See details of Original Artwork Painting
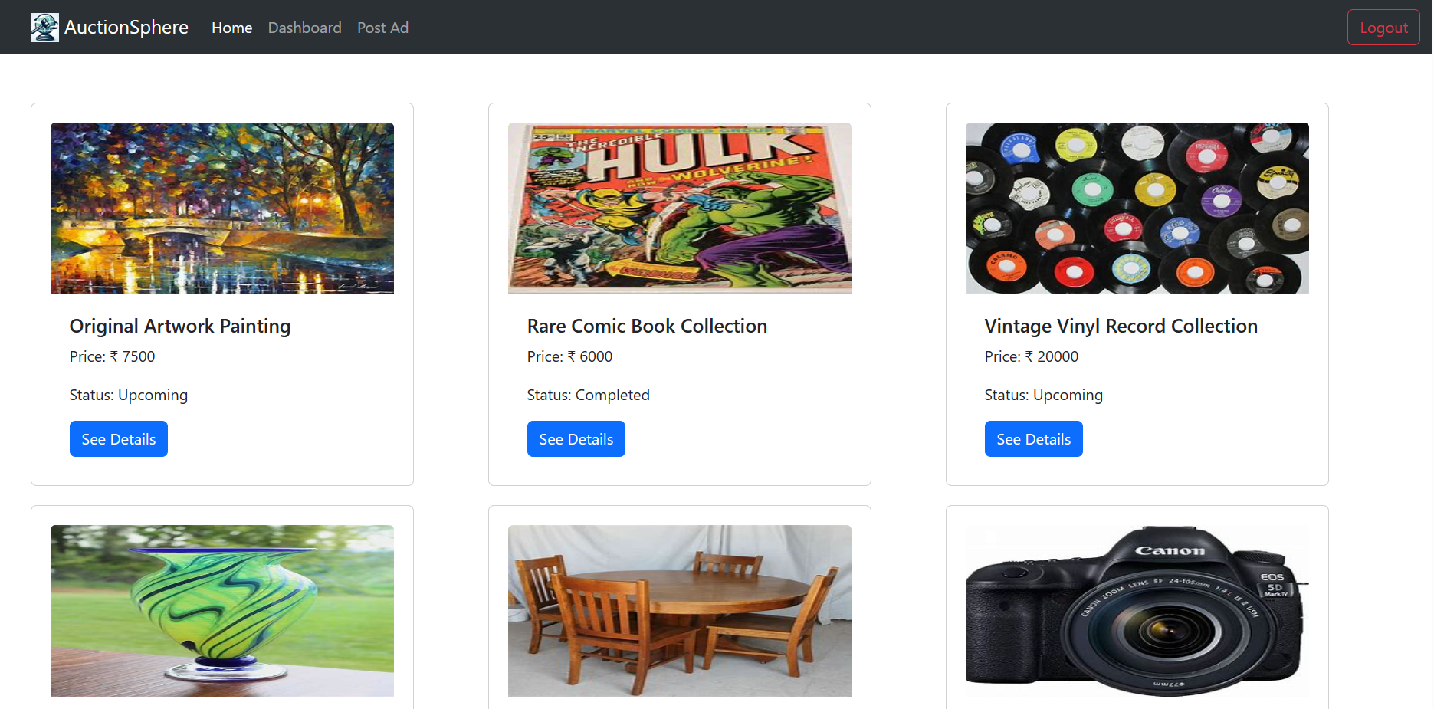The height and width of the screenshot is (709, 1434). pos(118,438)
